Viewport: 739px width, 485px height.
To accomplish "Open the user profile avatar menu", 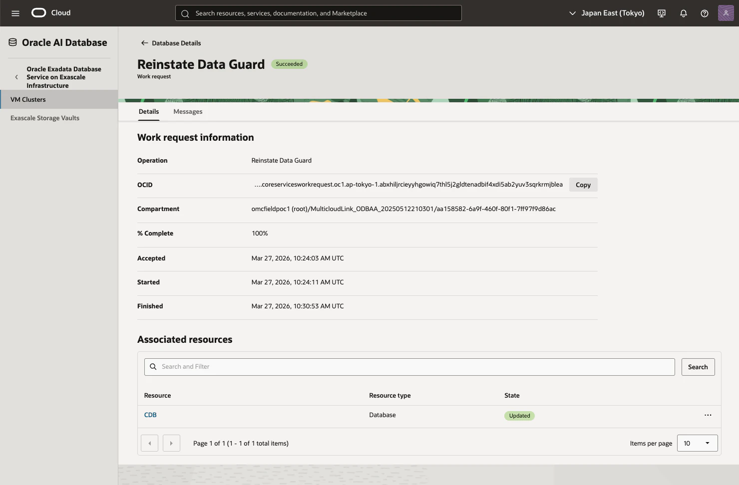I will click(726, 13).
